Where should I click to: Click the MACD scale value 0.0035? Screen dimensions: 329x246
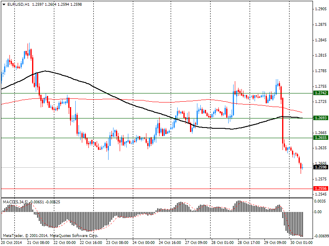320,201
